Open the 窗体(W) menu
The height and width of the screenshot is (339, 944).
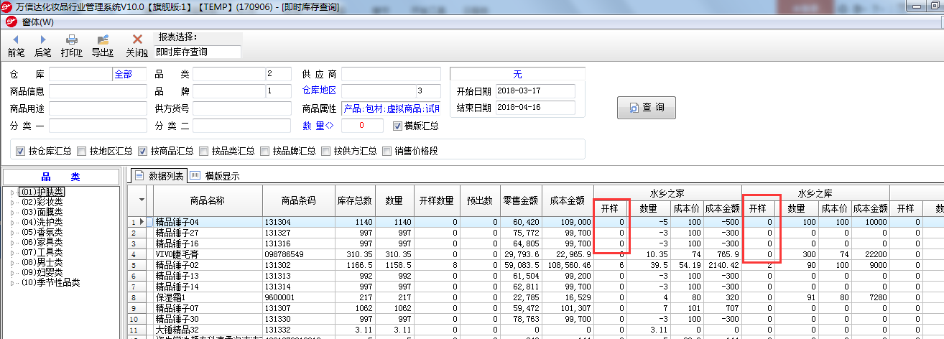click(37, 22)
